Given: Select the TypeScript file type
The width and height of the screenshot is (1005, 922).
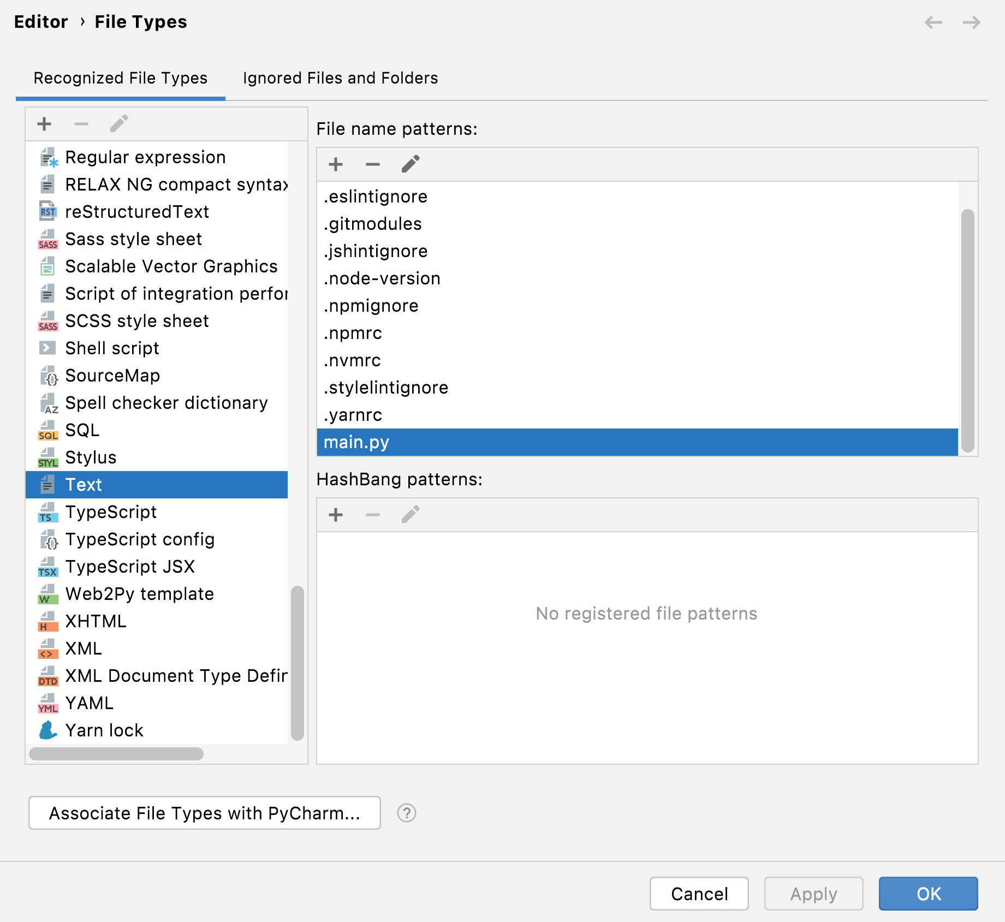Looking at the screenshot, I should [x=110, y=511].
